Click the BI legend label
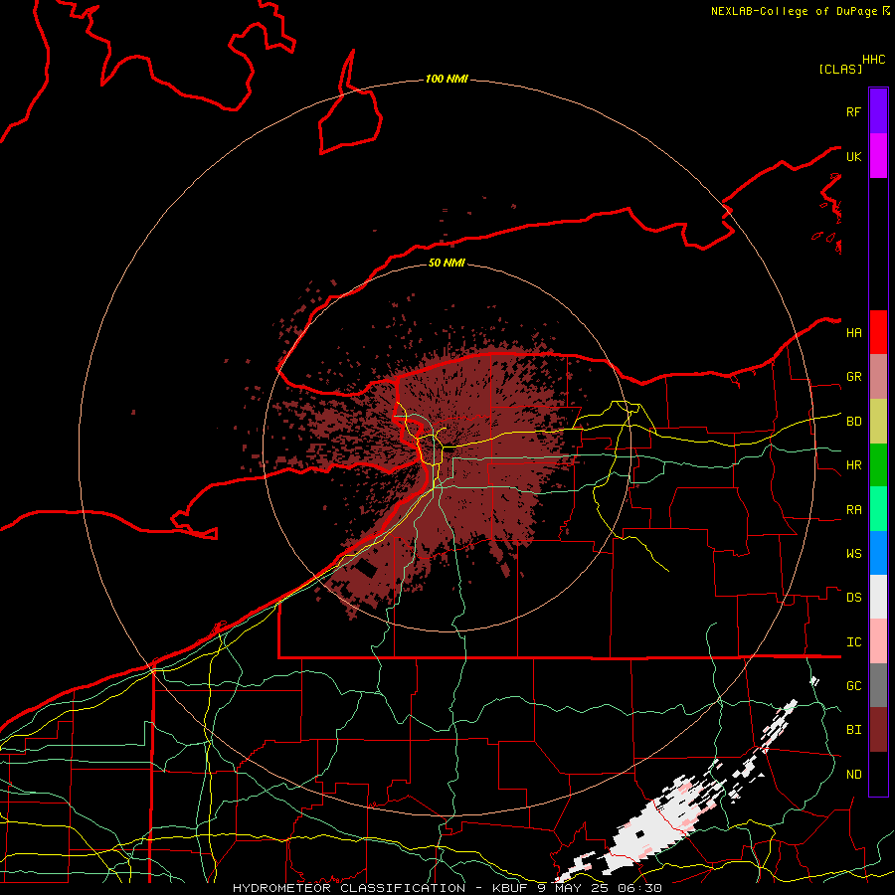 [853, 730]
